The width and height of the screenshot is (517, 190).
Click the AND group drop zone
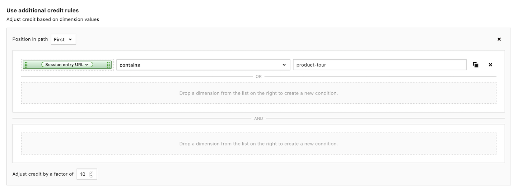(258, 143)
